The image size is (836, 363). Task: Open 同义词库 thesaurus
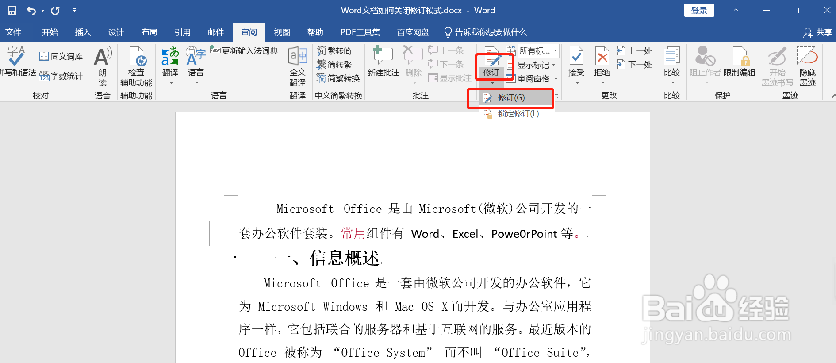[x=61, y=56]
